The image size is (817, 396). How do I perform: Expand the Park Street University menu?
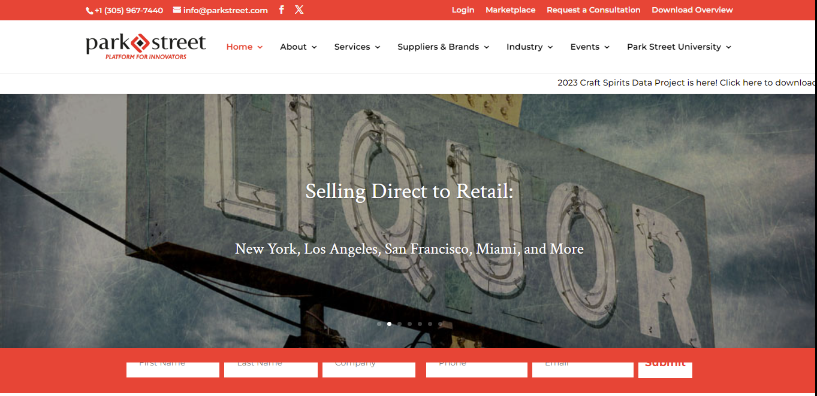679,47
